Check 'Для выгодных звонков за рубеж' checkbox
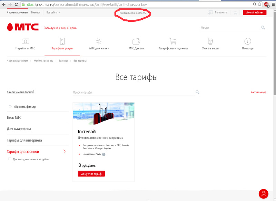 click(x=10, y=159)
